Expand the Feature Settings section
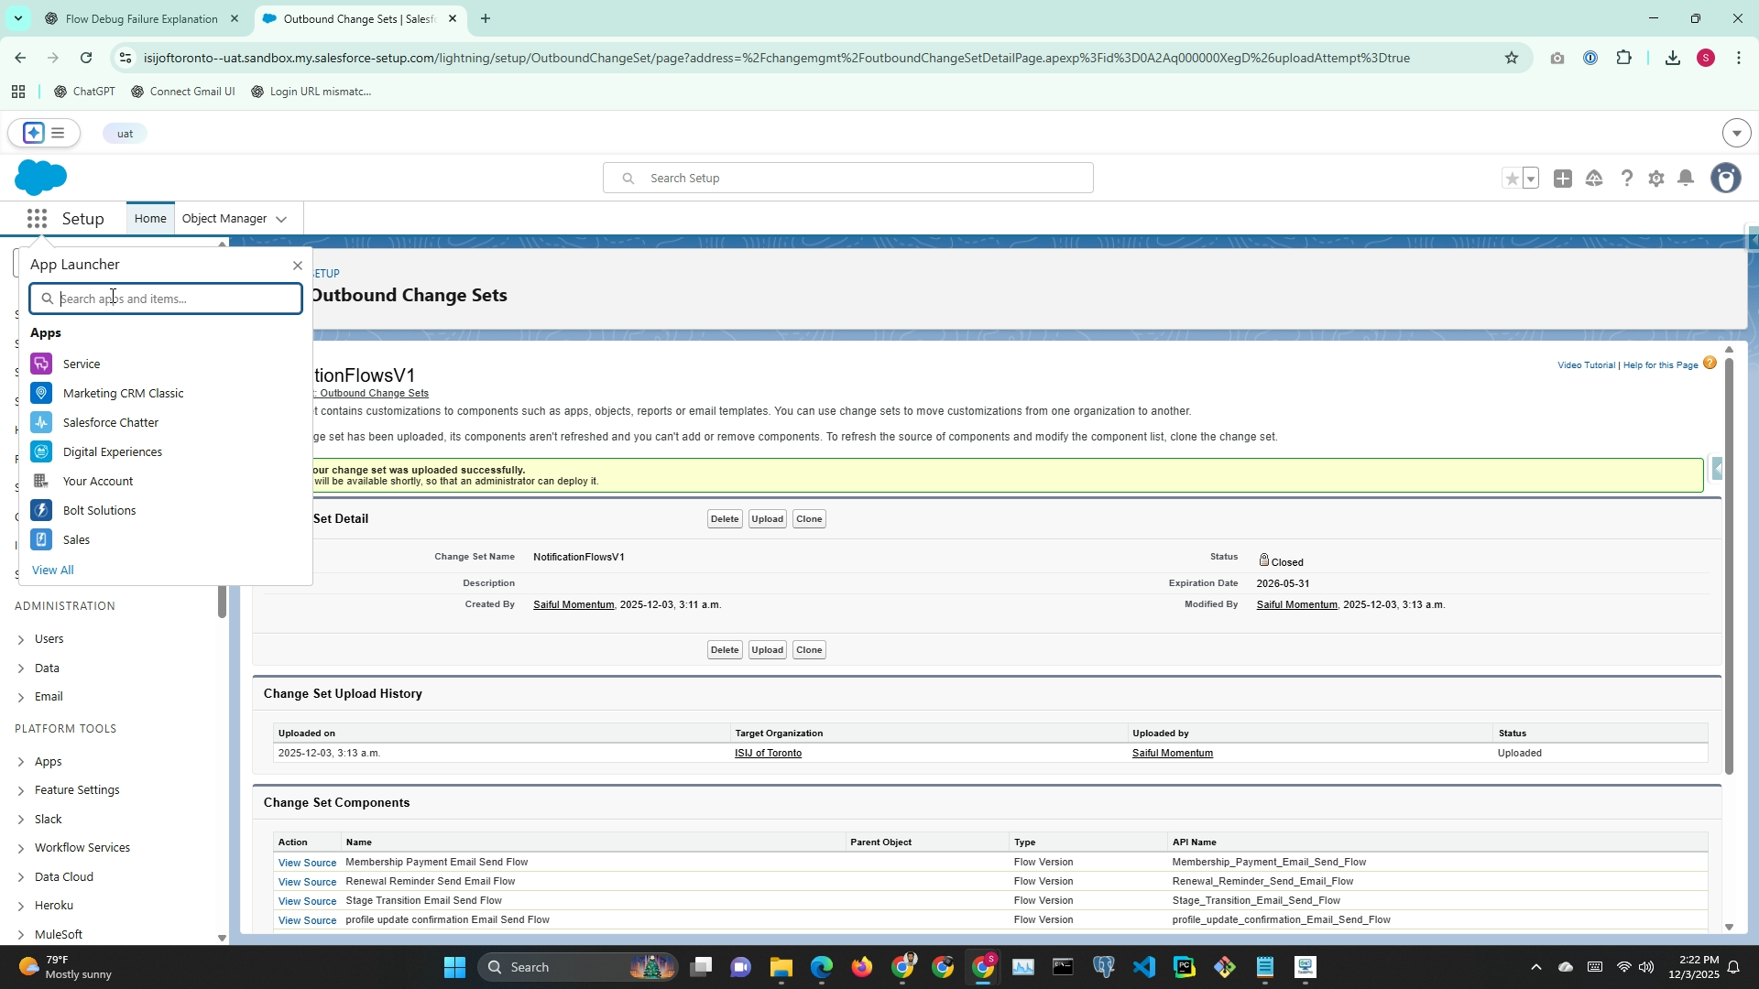1759x989 pixels. click(x=21, y=790)
